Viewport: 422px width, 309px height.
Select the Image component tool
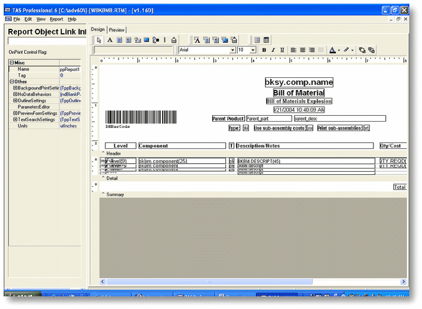[146, 40]
